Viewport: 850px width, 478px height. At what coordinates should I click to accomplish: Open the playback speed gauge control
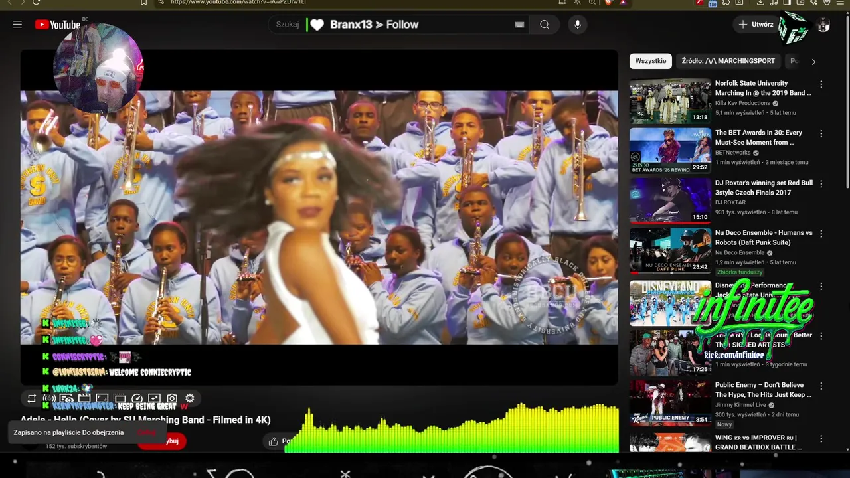click(x=137, y=398)
